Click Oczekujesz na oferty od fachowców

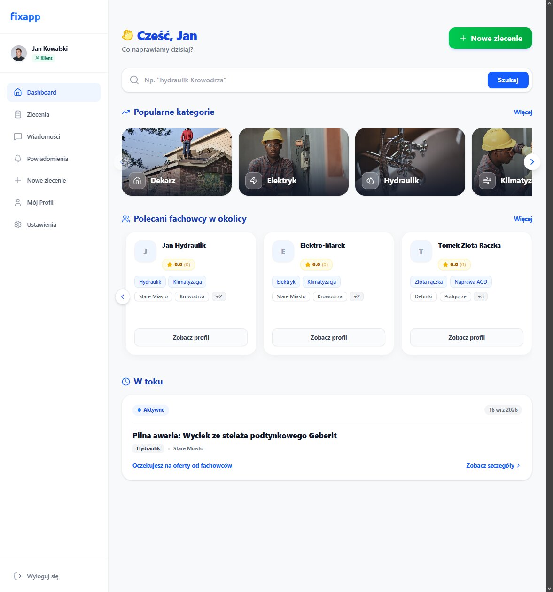coord(182,465)
